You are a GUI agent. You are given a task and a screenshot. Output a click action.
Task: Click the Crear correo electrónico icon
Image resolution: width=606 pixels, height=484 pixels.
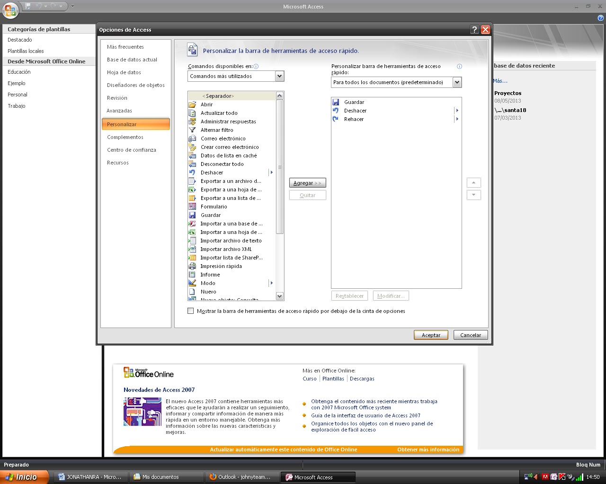tap(192, 147)
